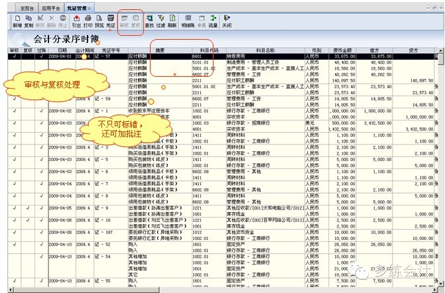The width and height of the screenshot is (445, 293).
Task: Click the 审核 checkmark in row 记 - 59
Action: point(15,99)
